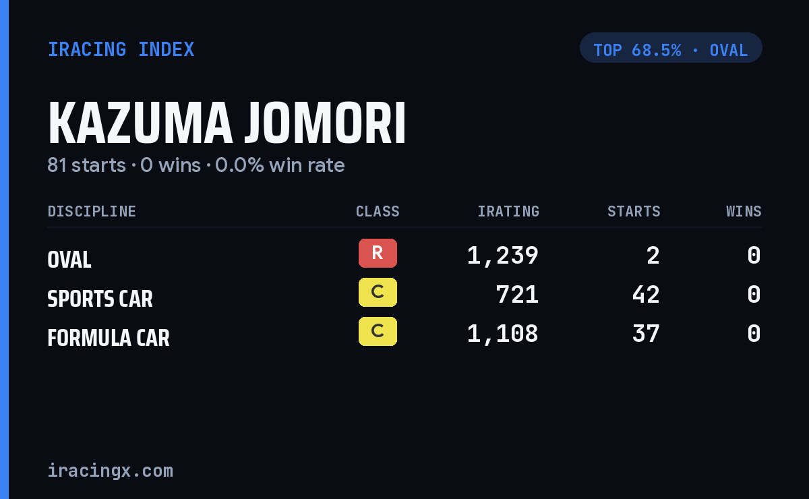Select the OVAL discipline row label
The image size is (809, 499).
(x=69, y=260)
